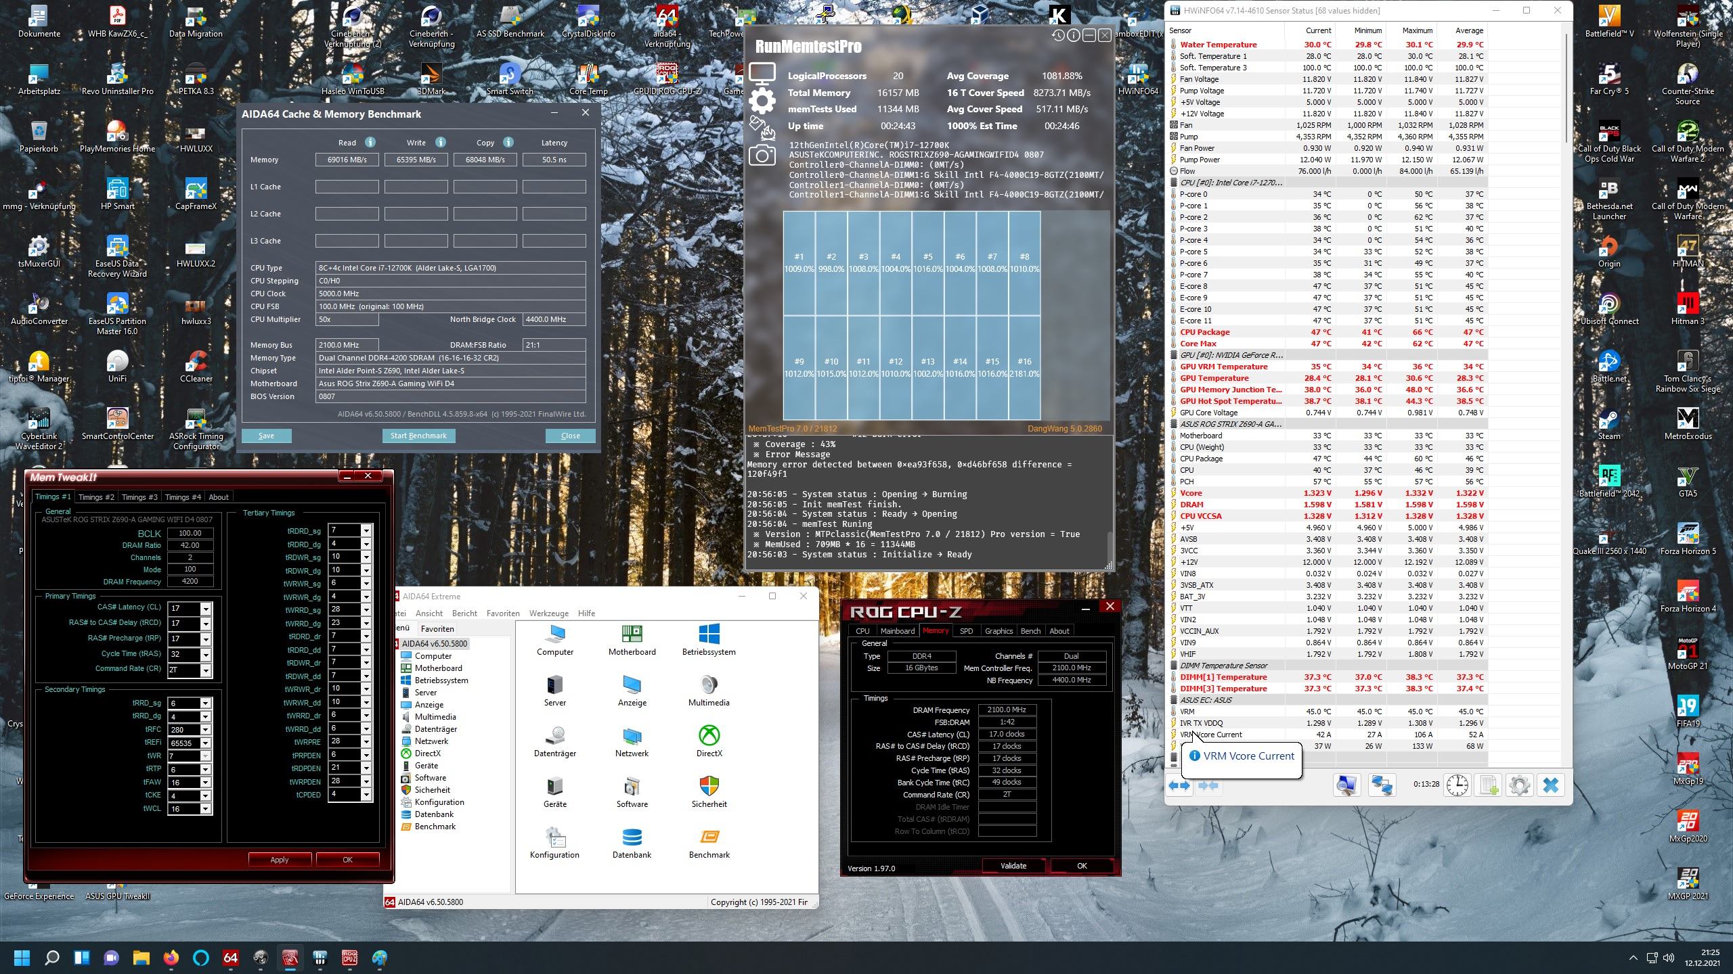Image resolution: width=1733 pixels, height=974 pixels.
Task: Click the HWiNFO expand columns arrows button
Action: click(1179, 785)
